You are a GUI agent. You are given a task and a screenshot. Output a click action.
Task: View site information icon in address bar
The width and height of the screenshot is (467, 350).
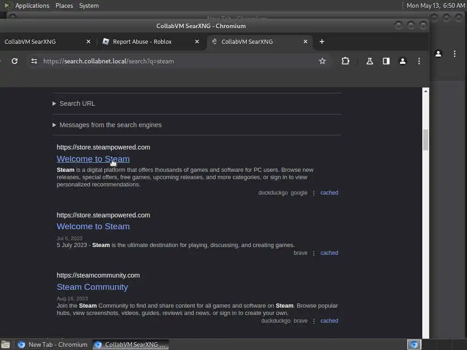pos(34,61)
